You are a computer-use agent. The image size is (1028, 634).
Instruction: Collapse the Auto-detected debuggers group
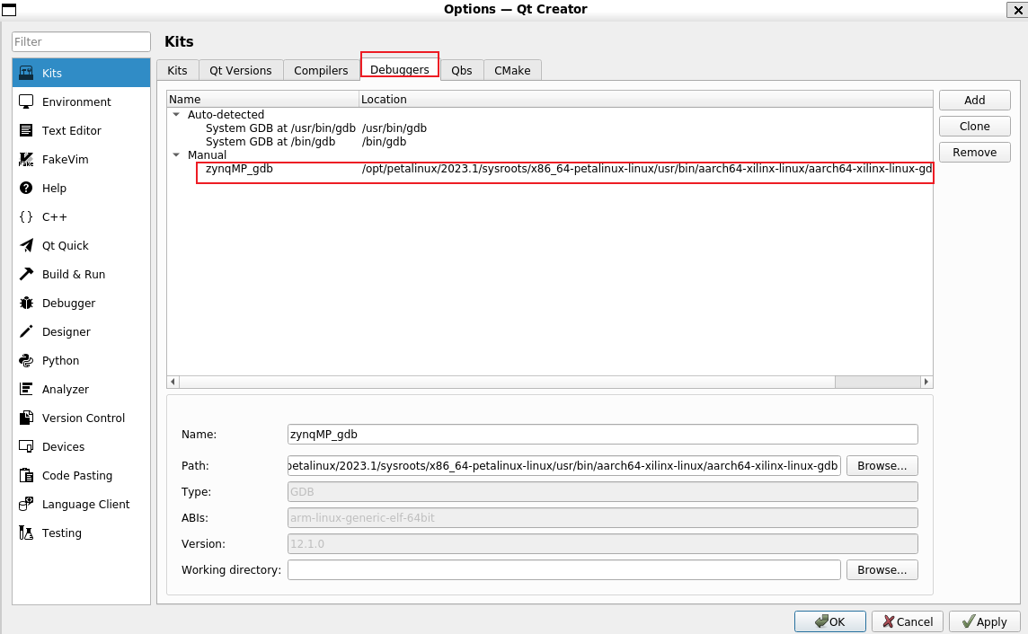(176, 115)
